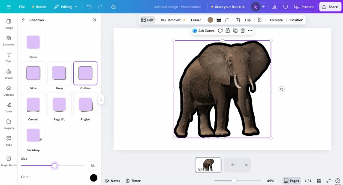
Task: Open the Uploads sidebar panel
Action: [9, 90]
